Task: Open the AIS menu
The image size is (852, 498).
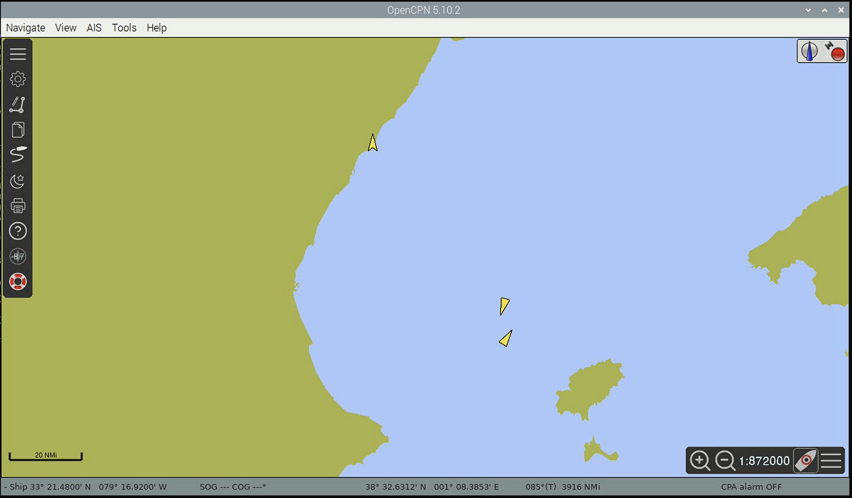Action: [94, 28]
